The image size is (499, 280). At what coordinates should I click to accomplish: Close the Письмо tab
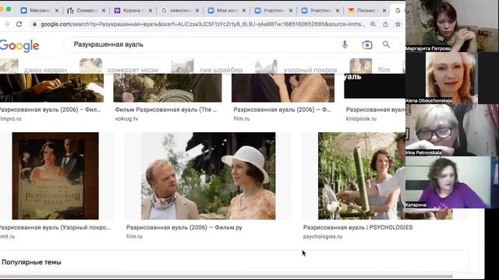click(384, 10)
